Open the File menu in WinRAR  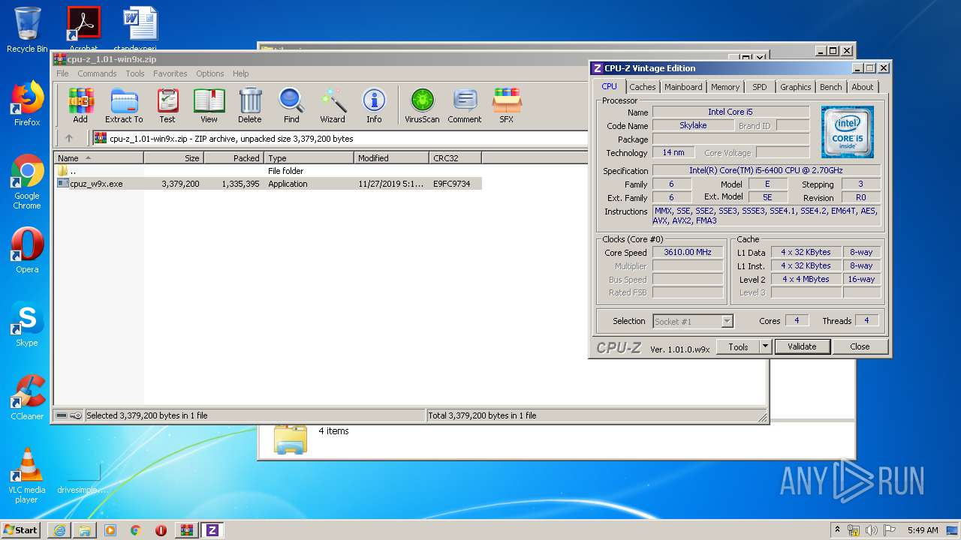click(x=62, y=73)
